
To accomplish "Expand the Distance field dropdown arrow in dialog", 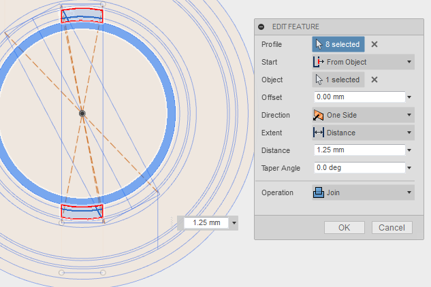I will click(x=409, y=150).
